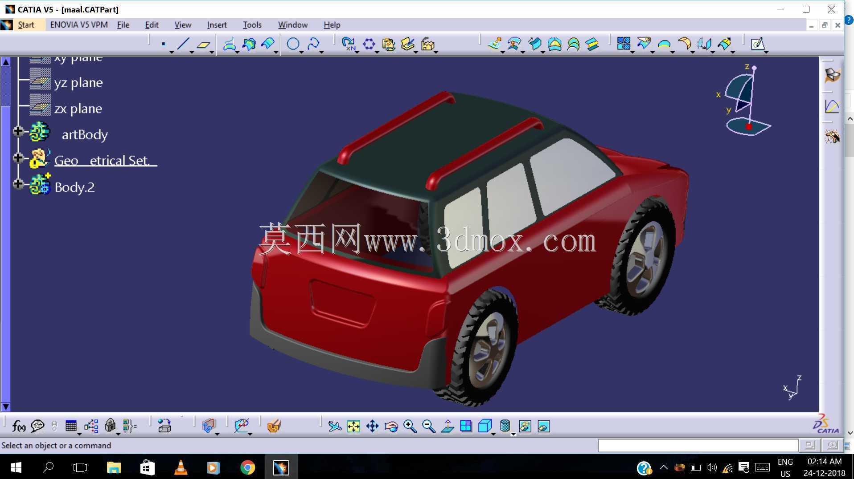Select the Plane tool
Screen dimensions: 854x479
(204, 44)
